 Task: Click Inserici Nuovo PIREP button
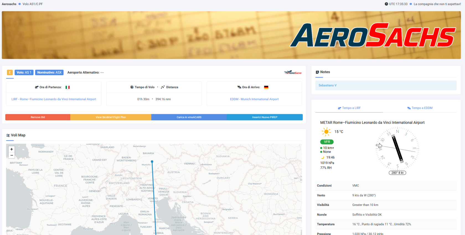point(265,117)
